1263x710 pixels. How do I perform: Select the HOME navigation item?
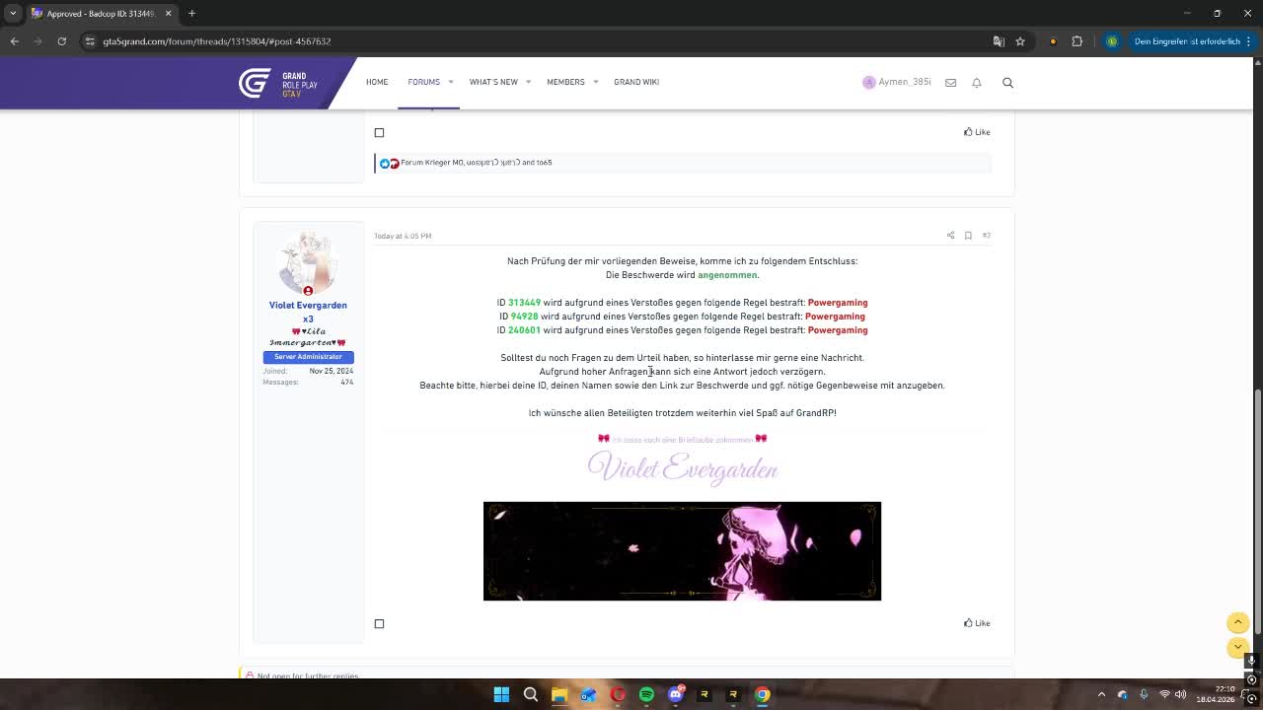click(x=376, y=83)
